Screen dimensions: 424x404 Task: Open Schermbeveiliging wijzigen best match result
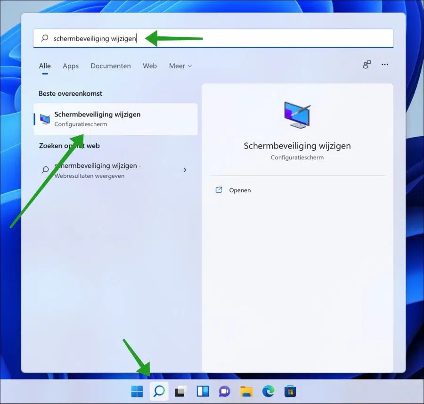(x=115, y=119)
